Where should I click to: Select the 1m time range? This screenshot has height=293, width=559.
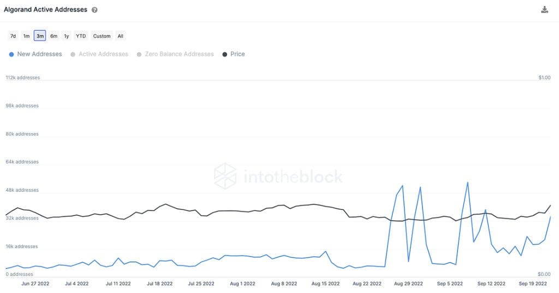click(x=26, y=36)
